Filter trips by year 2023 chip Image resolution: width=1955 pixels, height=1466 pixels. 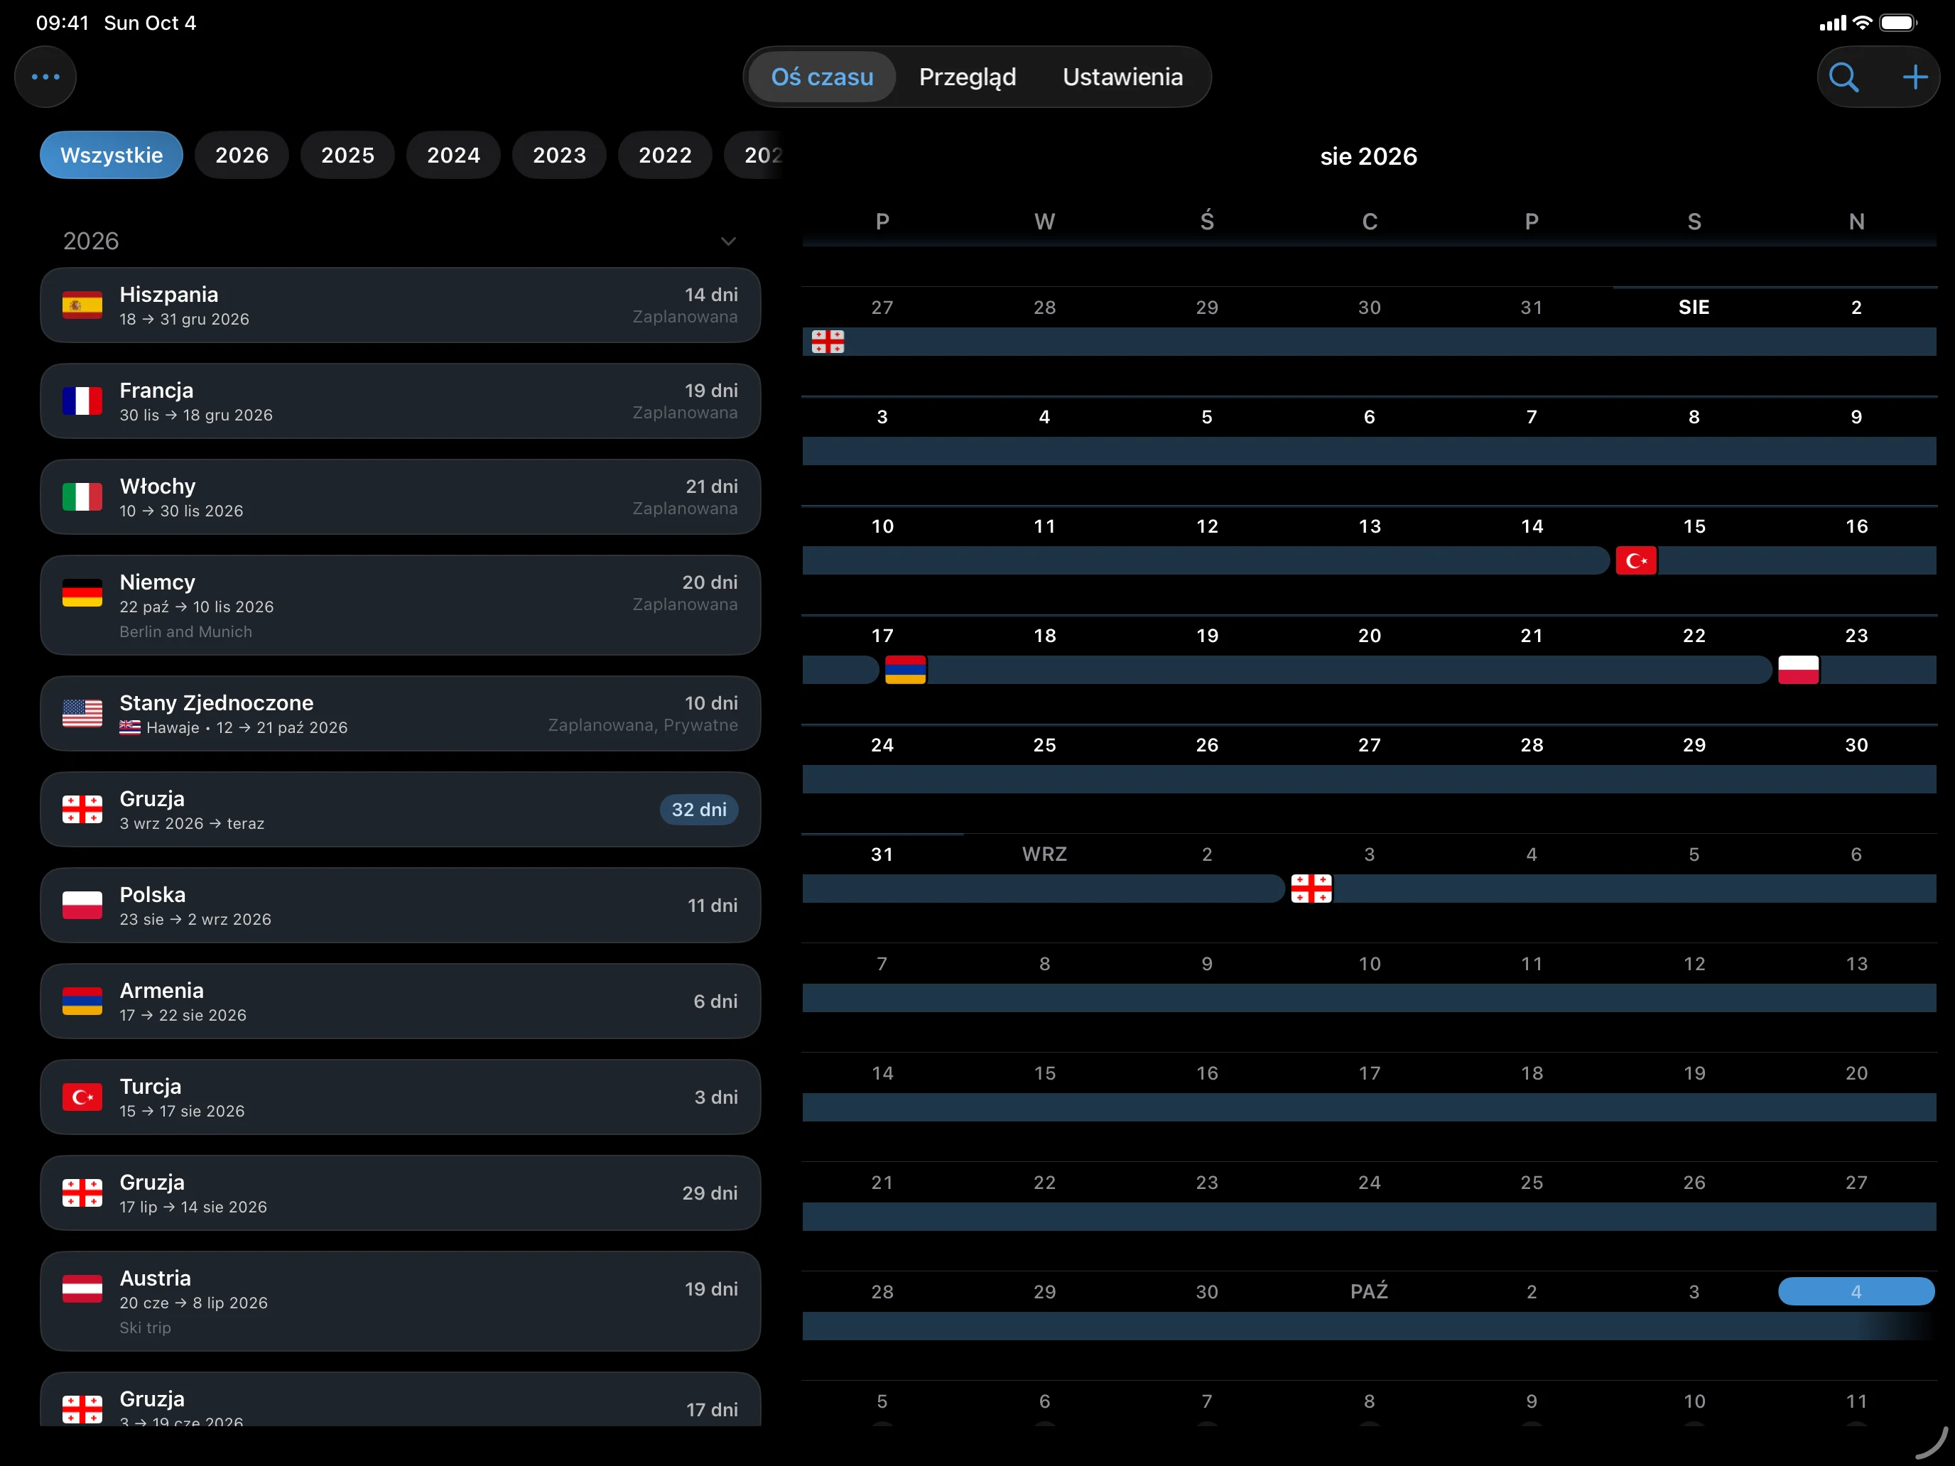pos(560,156)
